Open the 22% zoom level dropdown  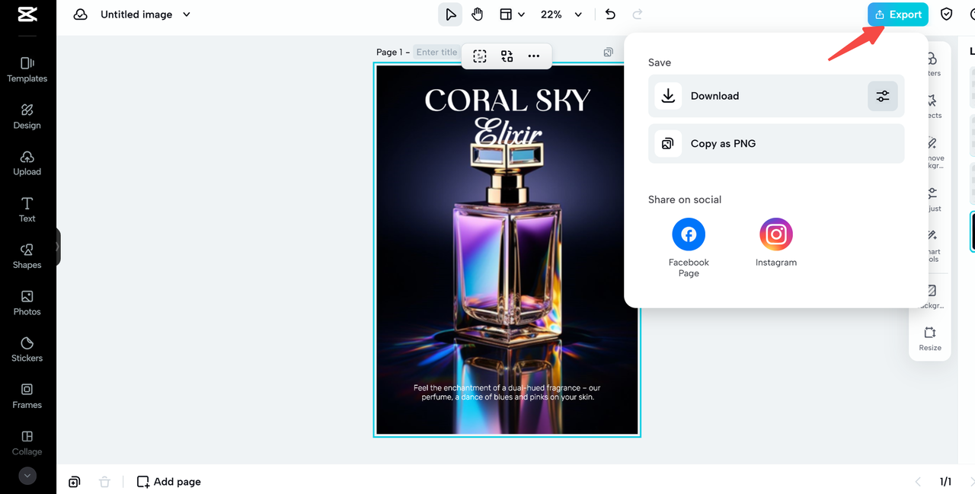click(561, 14)
